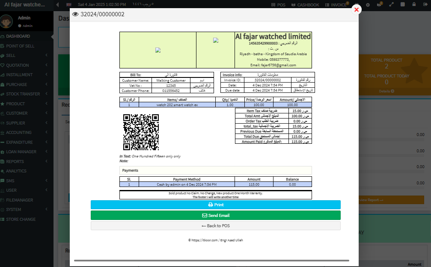Expand the INSTALLMENT submenu chevron
The width and height of the screenshot is (431, 267).
47,74
